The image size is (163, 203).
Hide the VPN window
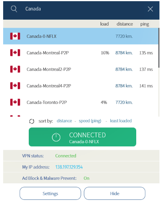pyautogui.click(x=115, y=194)
